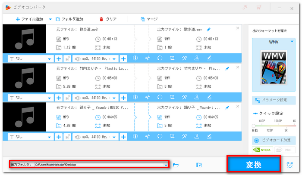Image resolution: width=302 pixels, height=175 pixels.
Task: Open subtitle edit icon for 散歩道.mp3 row
Action: [209, 58]
